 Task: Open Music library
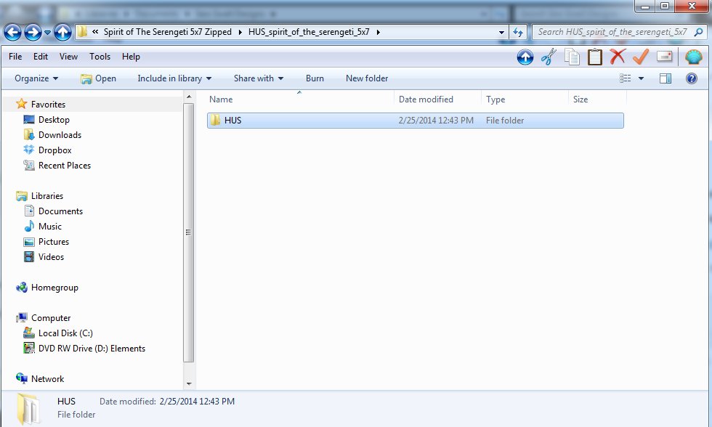[x=49, y=227]
